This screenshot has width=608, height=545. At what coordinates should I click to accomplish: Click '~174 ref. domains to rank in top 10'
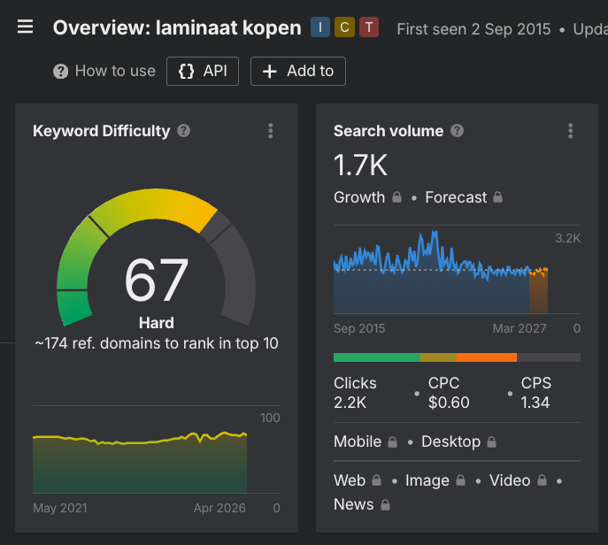pos(157,343)
